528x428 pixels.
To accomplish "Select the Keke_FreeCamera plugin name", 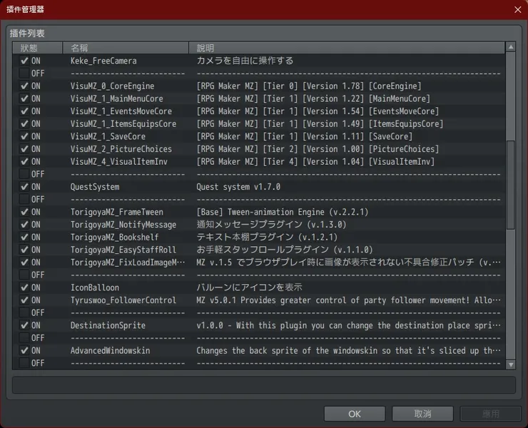I will pyautogui.click(x=103, y=61).
